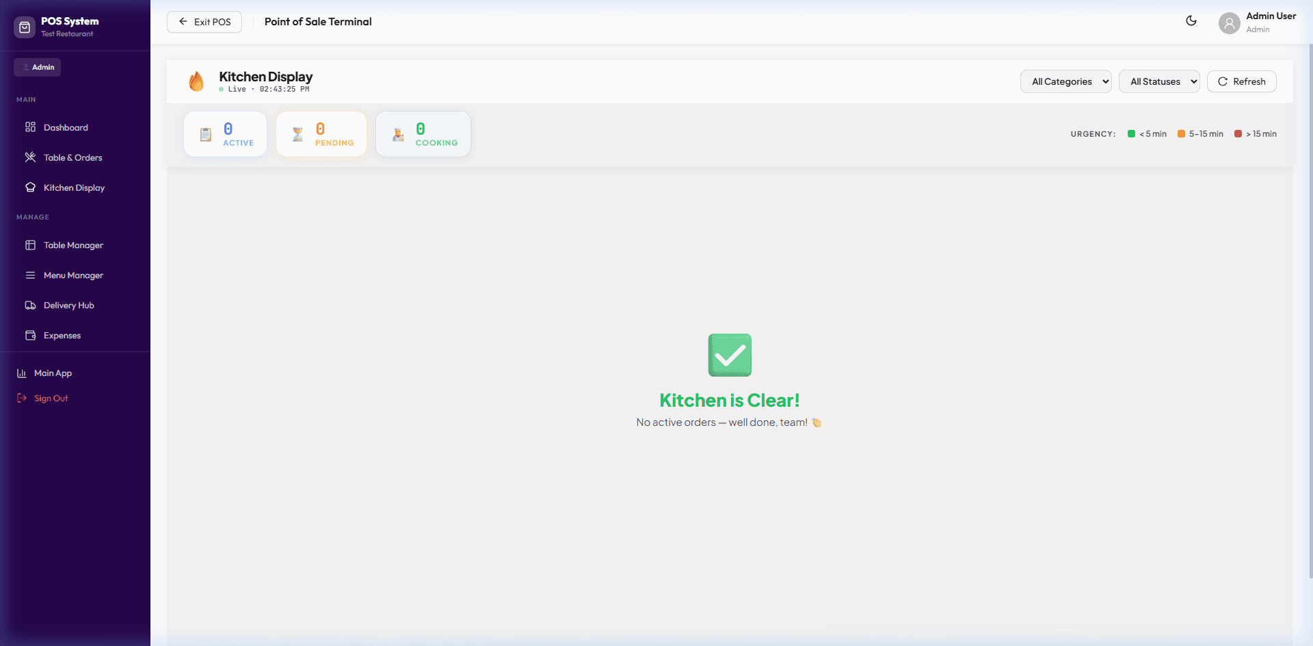Switch to the PENDING orders tab

coord(321,133)
